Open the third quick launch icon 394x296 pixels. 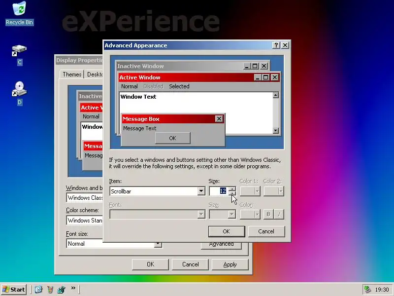point(61,290)
